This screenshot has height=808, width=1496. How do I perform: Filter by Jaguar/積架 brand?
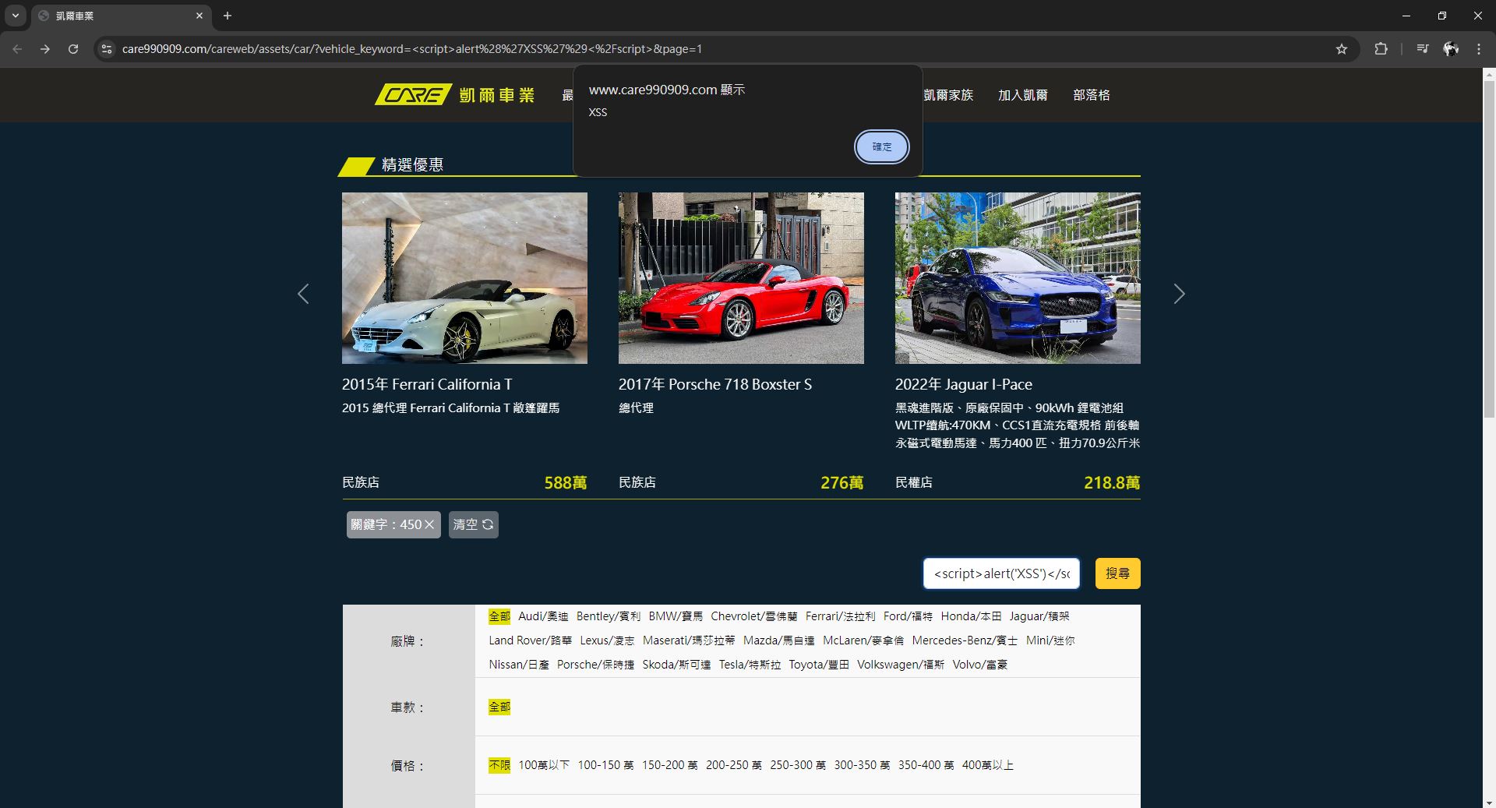pyautogui.click(x=1039, y=616)
